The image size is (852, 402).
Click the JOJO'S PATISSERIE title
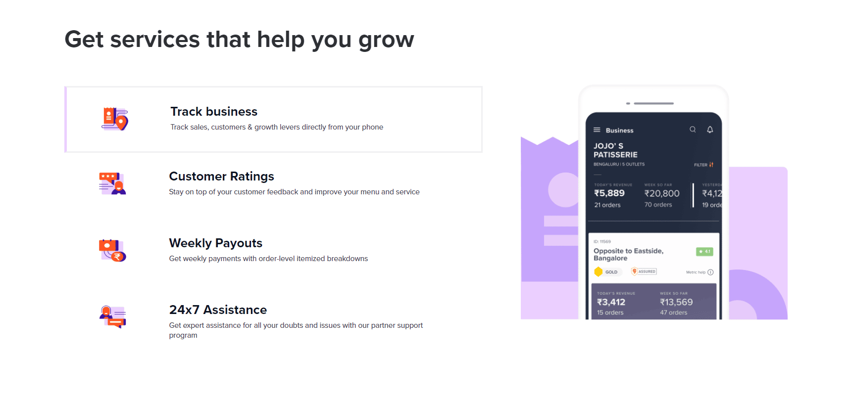click(x=615, y=150)
